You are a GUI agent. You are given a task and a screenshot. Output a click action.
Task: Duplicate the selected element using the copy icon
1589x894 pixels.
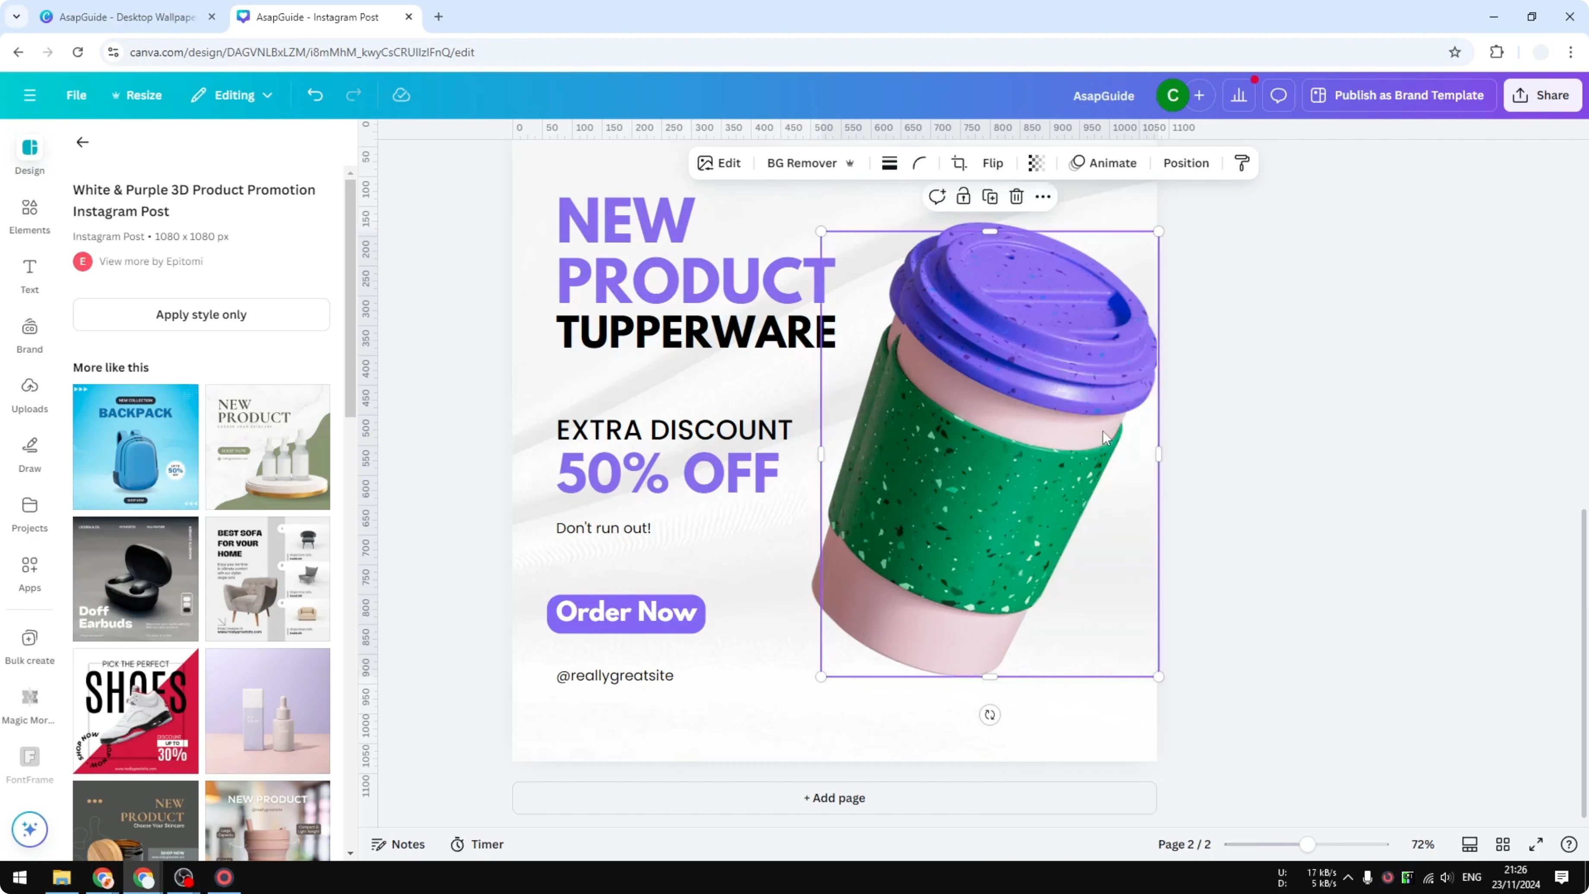coord(989,196)
